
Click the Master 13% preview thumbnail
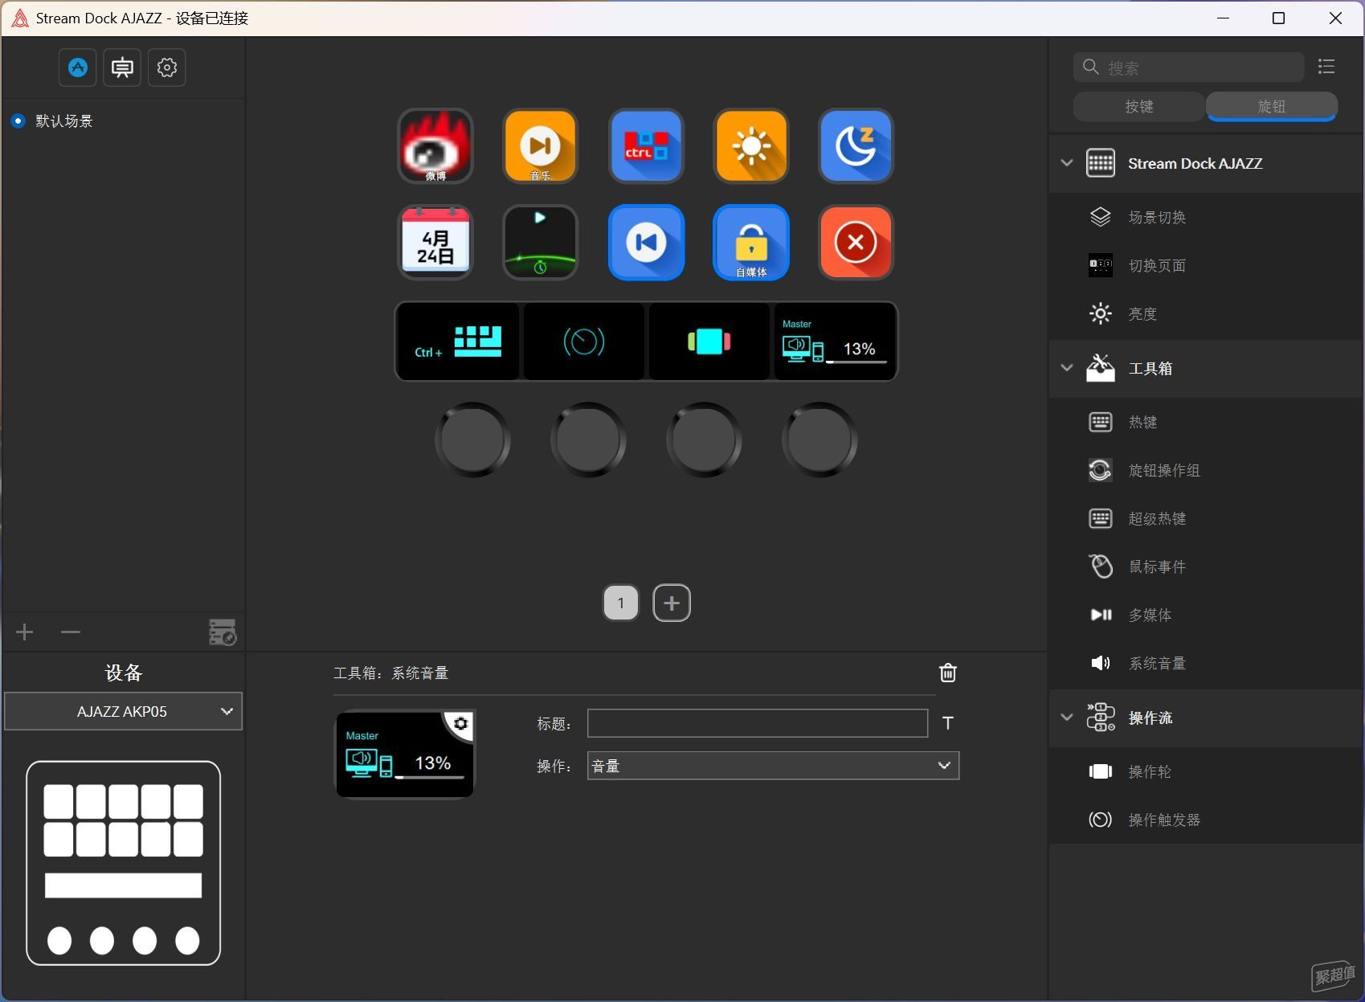tap(405, 754)
